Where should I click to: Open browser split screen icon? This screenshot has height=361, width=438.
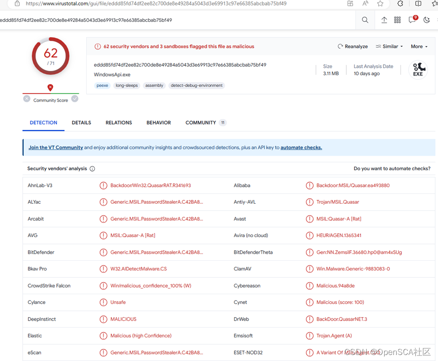pos(418,3)
